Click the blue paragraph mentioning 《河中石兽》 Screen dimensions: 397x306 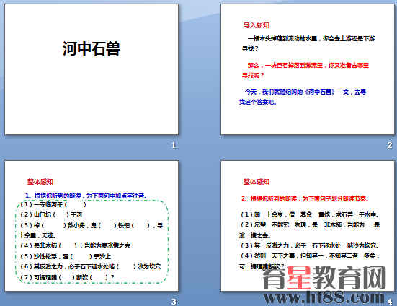pyautogui.click(x=303, y=97)
